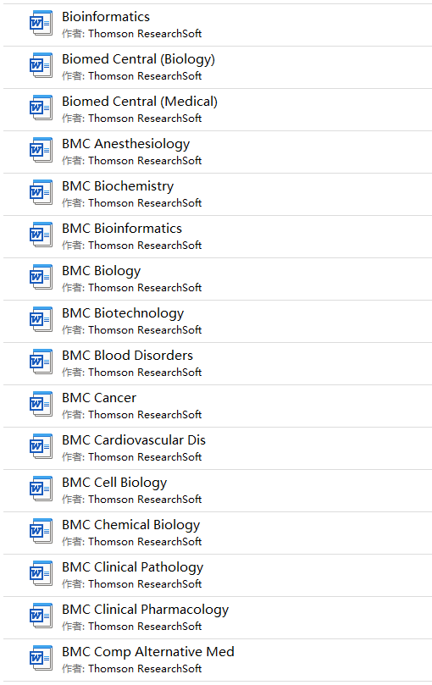
Task: Click the Word icon for Biomed Central (Biology)
Action: (42, 65)
